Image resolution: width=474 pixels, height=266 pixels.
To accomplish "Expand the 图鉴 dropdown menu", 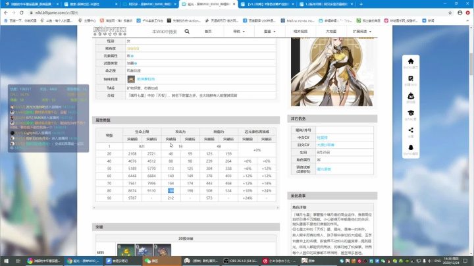I will [x=270, y=32].
